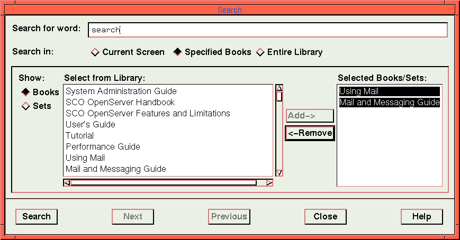This screenshot has height=240, width=460.
Task: Select System Administration Guide in the library
Action: click(121, 91)
